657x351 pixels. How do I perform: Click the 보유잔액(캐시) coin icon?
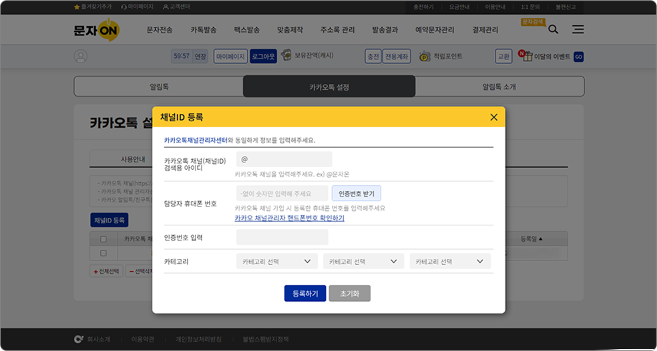tap(286, 55)
